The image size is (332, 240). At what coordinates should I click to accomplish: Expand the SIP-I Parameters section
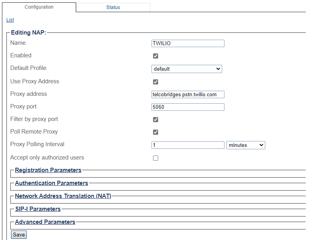[38, 209]
